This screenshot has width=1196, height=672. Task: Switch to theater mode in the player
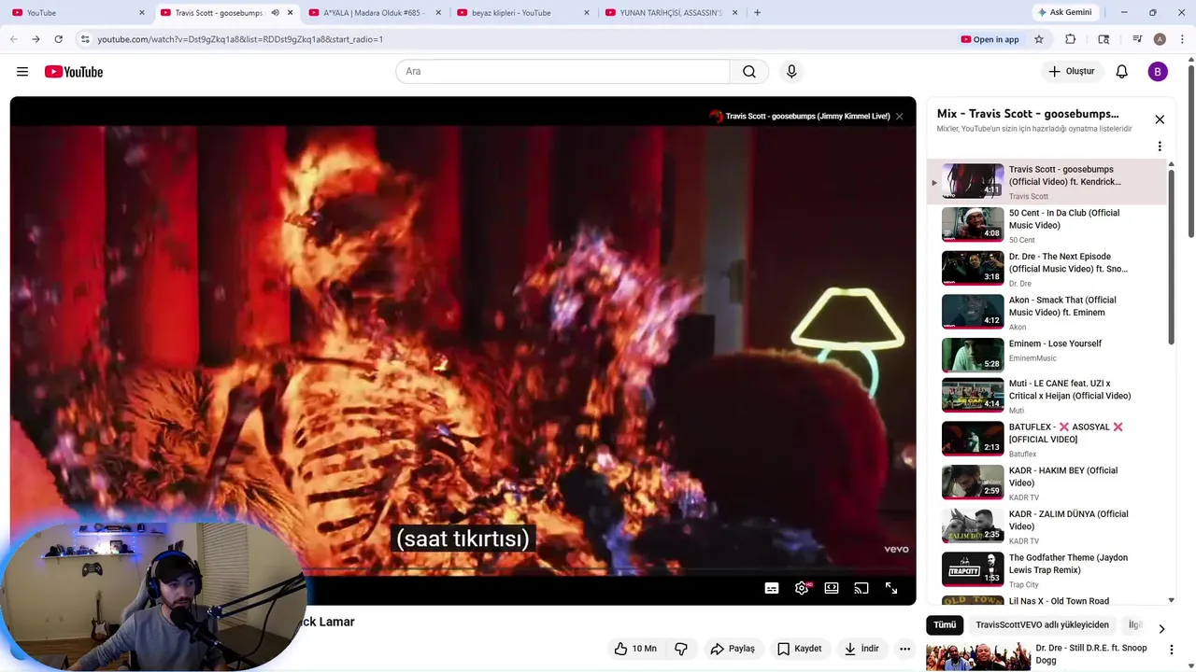(x=832, y=588)
